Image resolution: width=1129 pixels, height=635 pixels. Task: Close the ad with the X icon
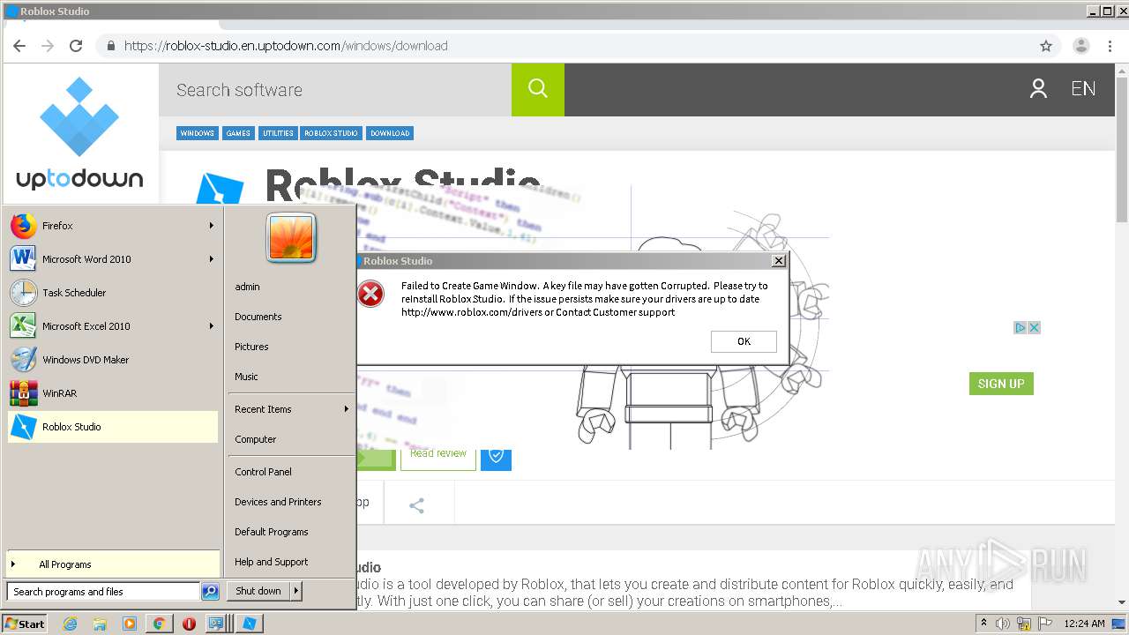[1035, 327]
